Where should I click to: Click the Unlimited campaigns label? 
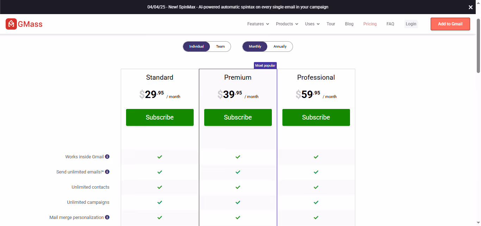point(88,202)
